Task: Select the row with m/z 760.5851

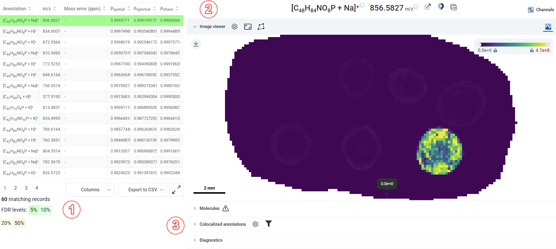Action: pyautogui.click(x=92, y=140)
